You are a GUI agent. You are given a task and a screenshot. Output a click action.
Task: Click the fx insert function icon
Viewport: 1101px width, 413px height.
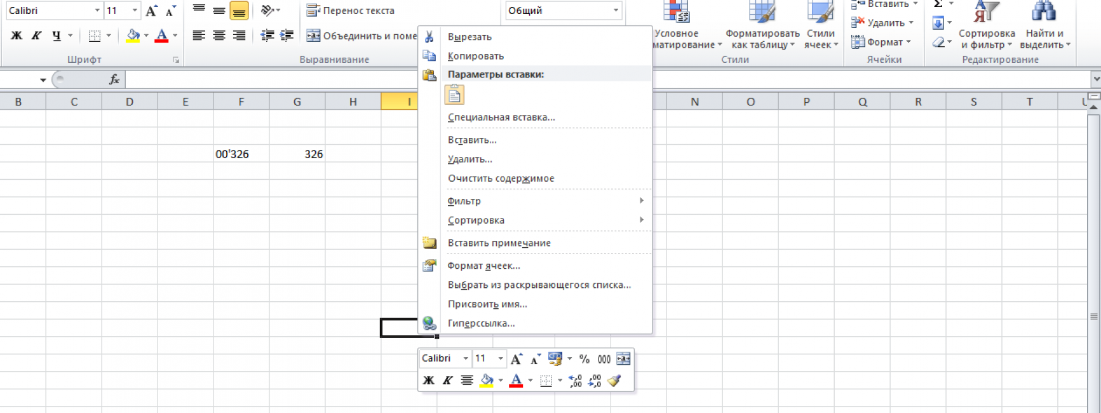point(114,79)
